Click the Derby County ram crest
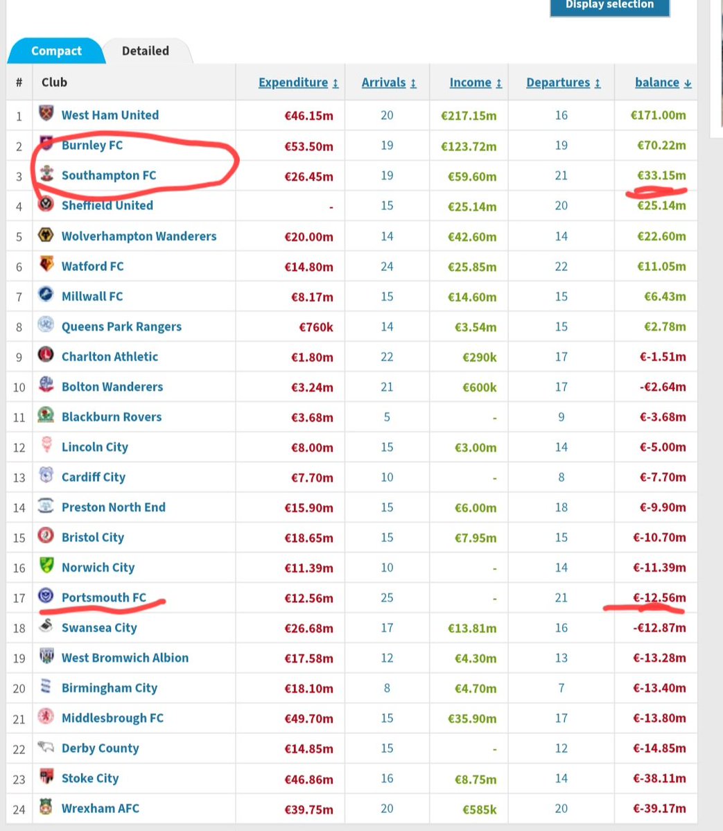This screenshot has height=831, width=723. pos(46,746)
